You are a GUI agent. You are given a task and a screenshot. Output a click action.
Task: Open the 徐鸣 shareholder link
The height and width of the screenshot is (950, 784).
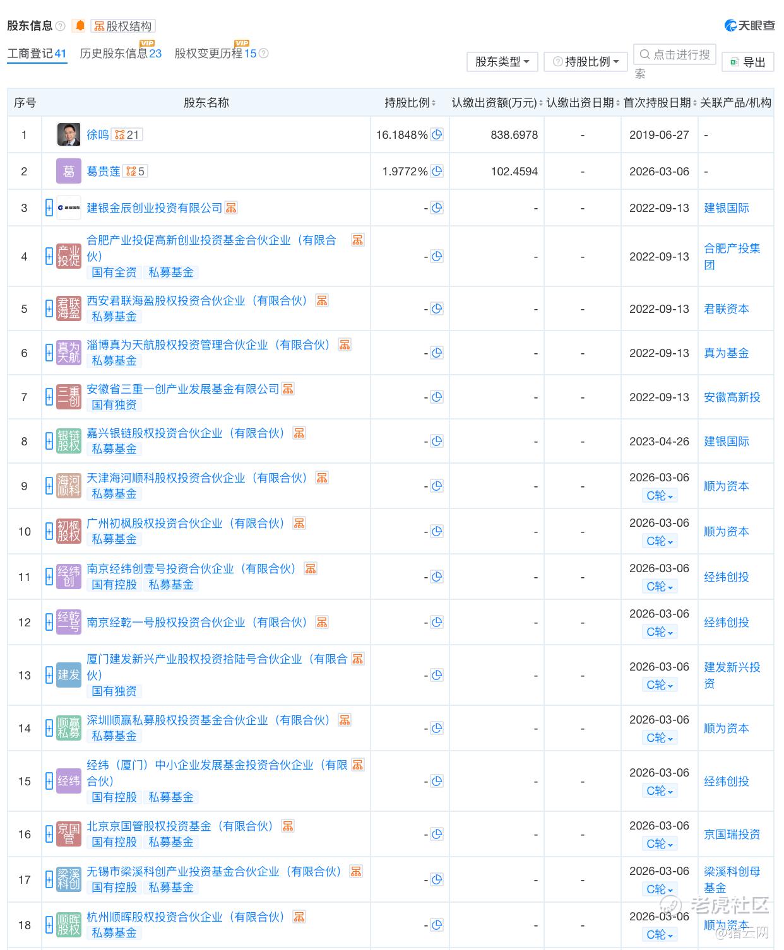pos(98,134)
